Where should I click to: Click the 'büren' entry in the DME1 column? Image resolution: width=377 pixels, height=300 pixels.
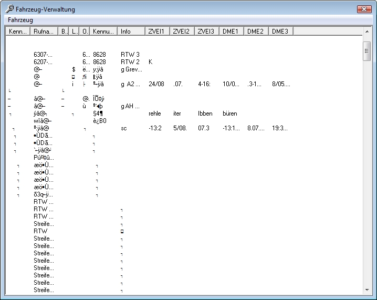229,113
